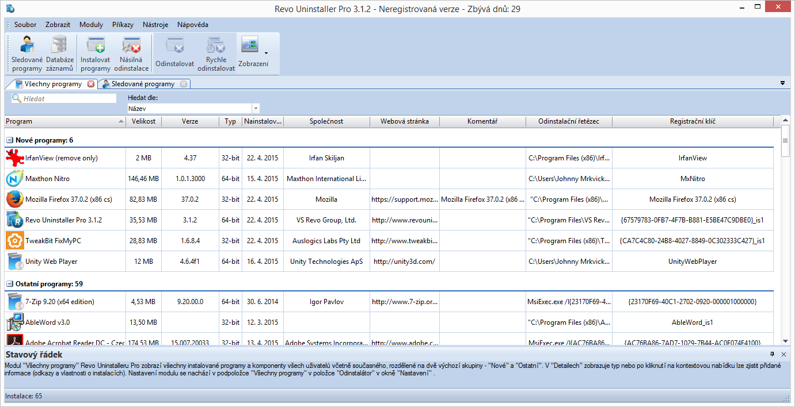Screen dimensions: 795x407
Task: Sort by Typ column header
Action: 230,121
